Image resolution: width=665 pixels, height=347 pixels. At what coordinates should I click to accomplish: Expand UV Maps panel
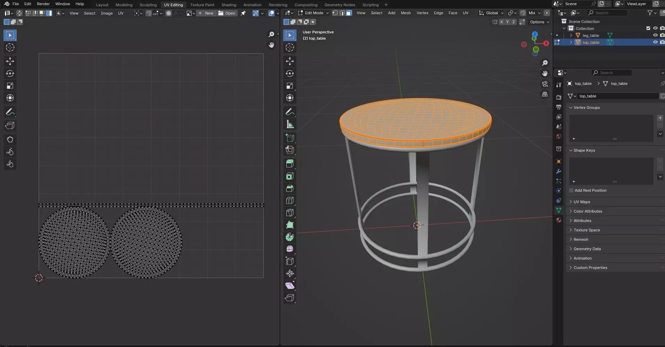(x=615, y=202)
